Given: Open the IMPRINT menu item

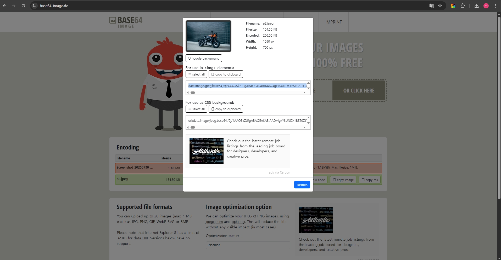Looking at the screenshot, I should 333,22.
